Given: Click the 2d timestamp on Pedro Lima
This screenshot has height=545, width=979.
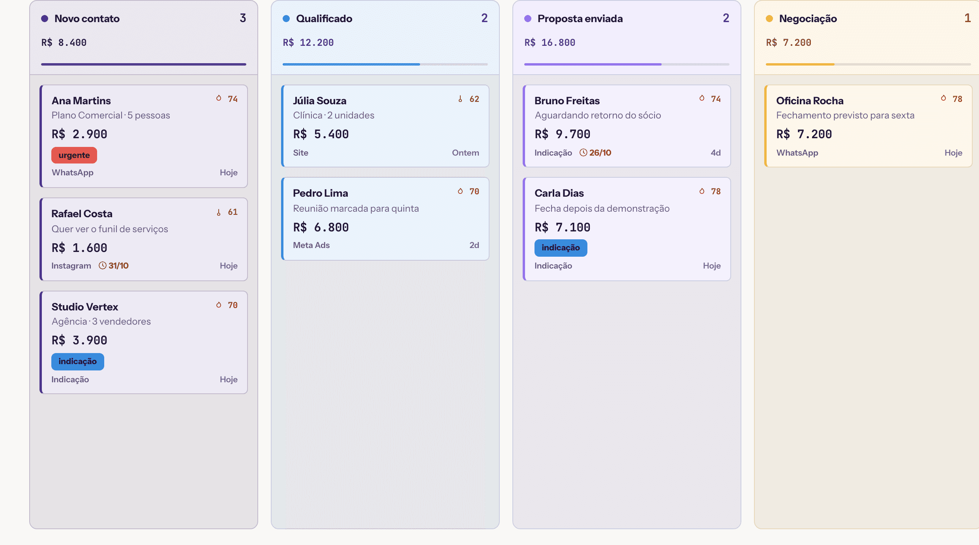Looking at the screenshot, I should [474, 245].
